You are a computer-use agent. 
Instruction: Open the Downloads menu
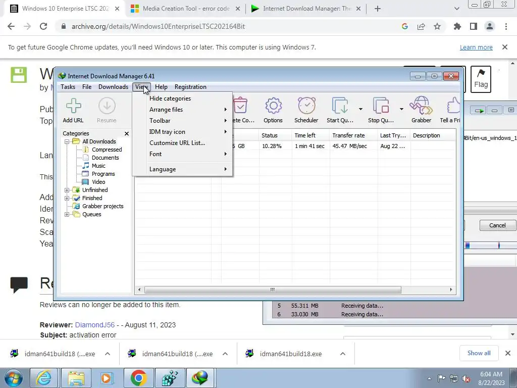pos(113,87)
